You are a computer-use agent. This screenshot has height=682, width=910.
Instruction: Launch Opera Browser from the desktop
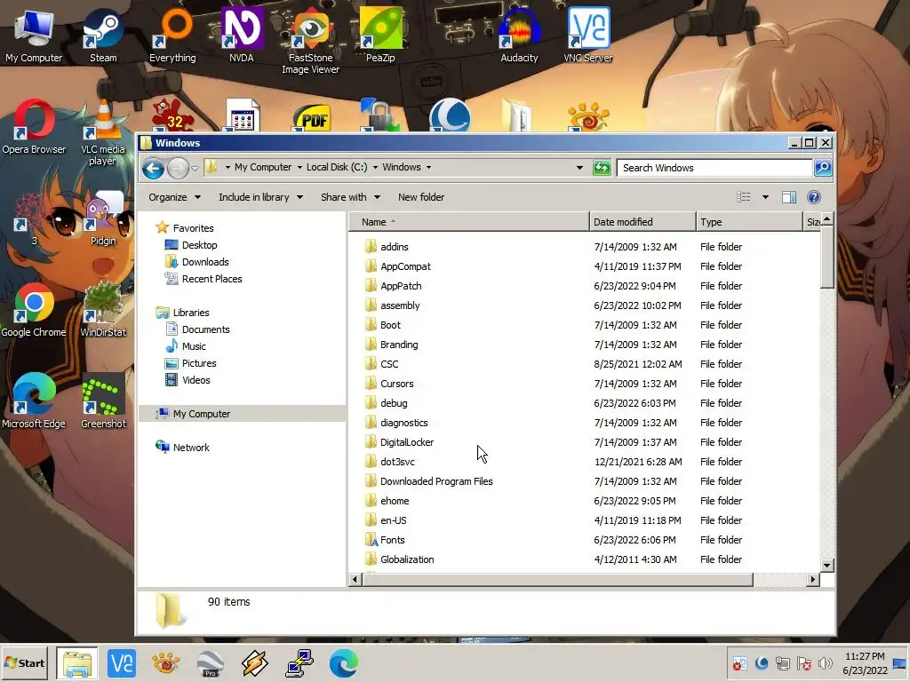(34, 128)
